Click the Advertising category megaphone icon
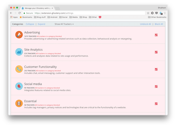 point(19,35)
